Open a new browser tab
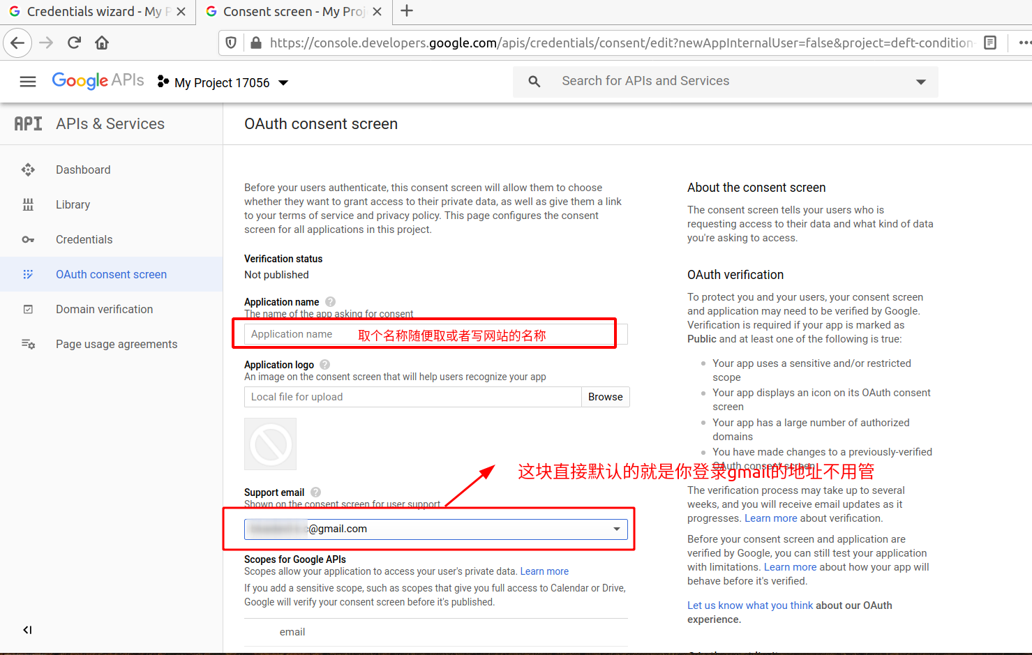Screen dimensions: 1032x655 pyautogui.click(x=407, y=10)
